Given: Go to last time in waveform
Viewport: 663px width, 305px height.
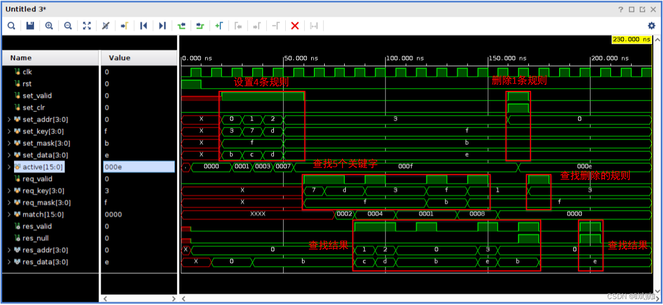Looking at the screenshot, I should (x=162, y=25).
